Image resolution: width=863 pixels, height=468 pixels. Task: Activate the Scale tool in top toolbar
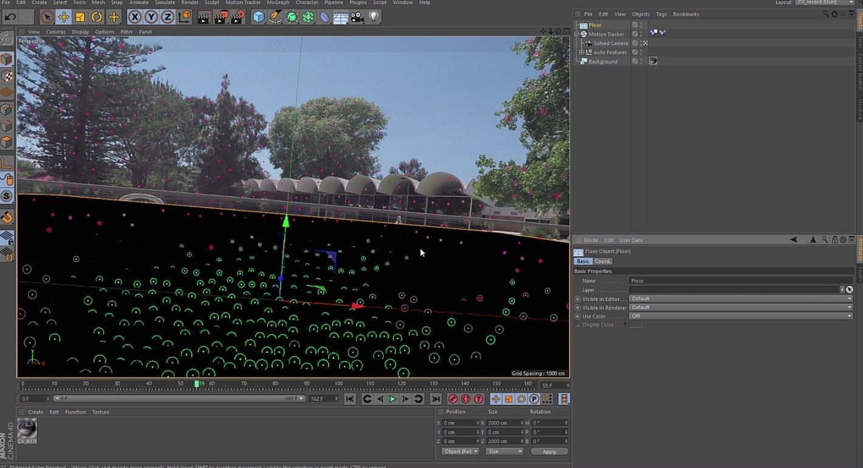(80, 17)
